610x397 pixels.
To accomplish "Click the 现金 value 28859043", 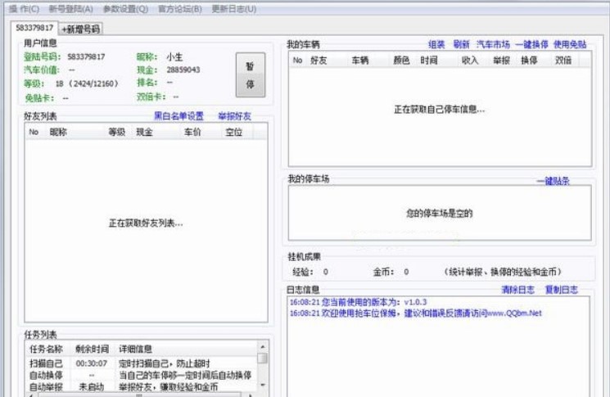I will point(183,70).
